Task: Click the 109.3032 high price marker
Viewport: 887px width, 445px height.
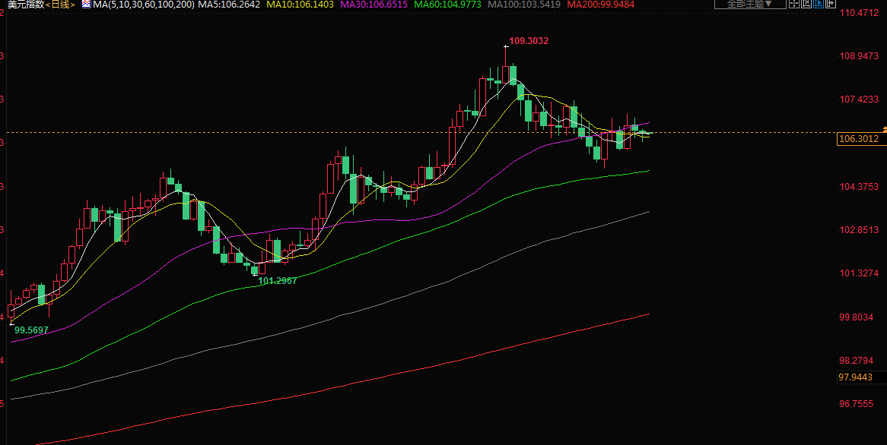Action: (x=529, y=41)
